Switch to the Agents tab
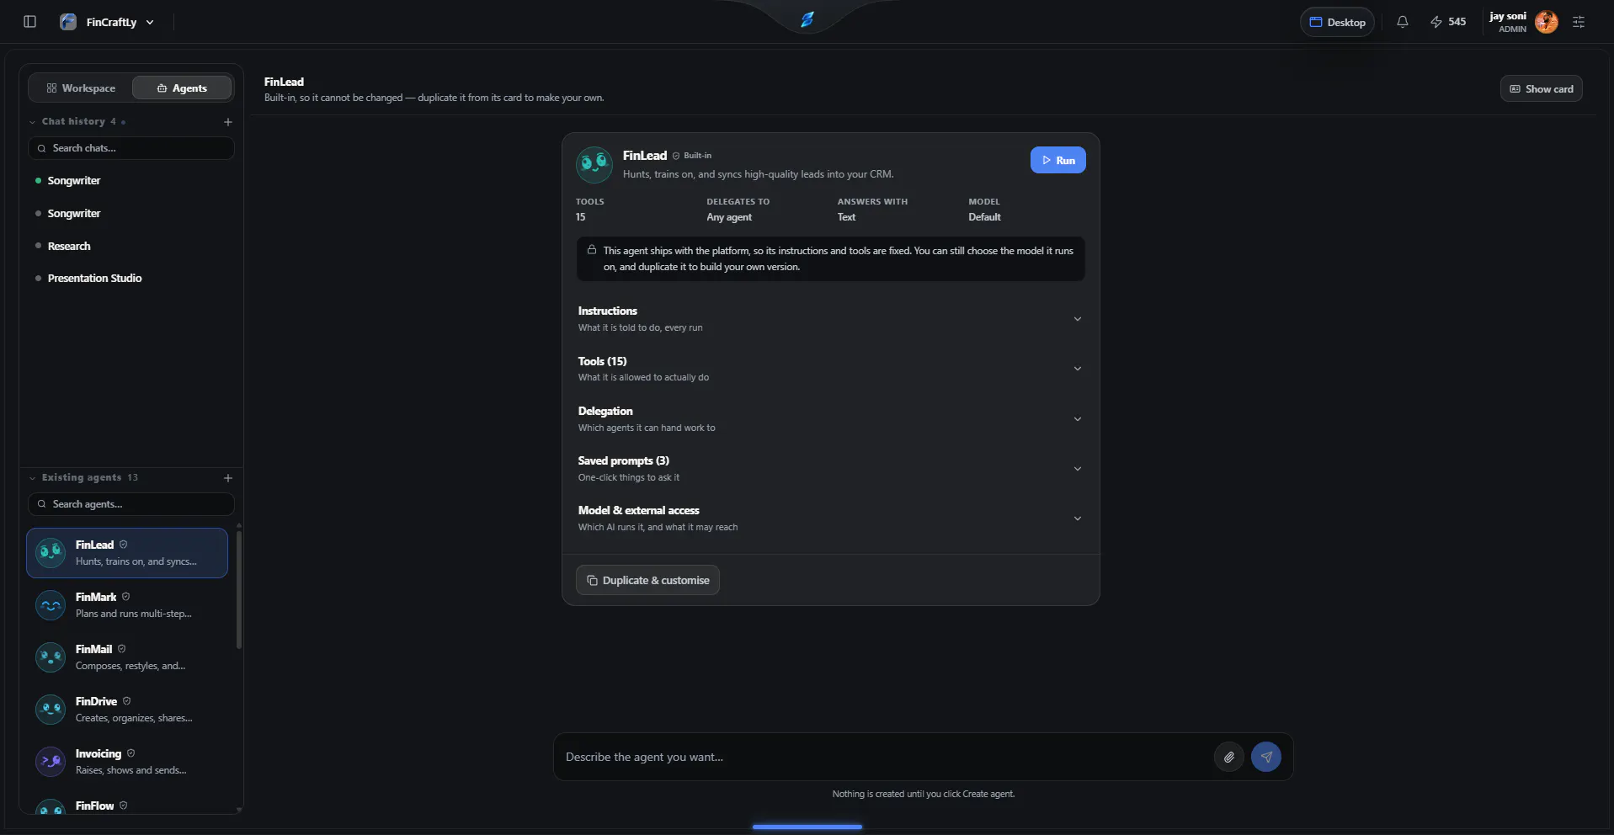Viewport: 1614px width, 835px height. click(182, 88)
